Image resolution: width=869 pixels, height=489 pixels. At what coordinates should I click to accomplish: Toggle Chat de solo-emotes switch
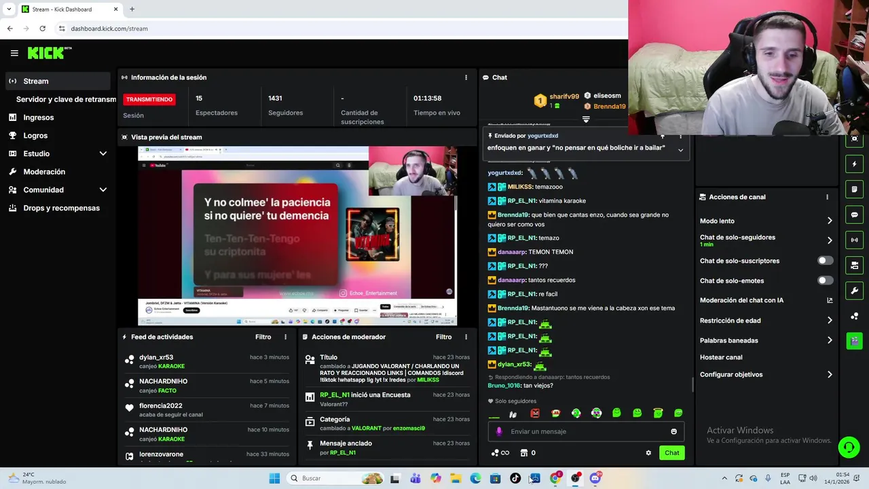(x=825, y=280)
